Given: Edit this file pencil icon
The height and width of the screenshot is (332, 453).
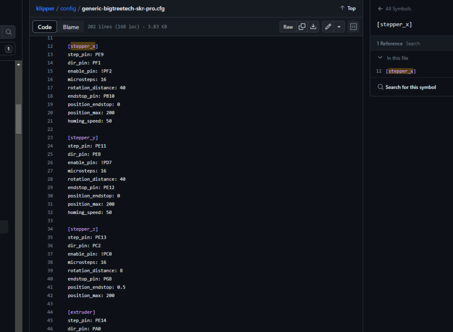Looking at the screenshot, I should click(328, 27).
